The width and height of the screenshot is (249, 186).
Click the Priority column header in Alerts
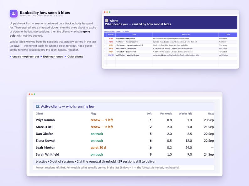pyautogui.click(x=111, y=35)
